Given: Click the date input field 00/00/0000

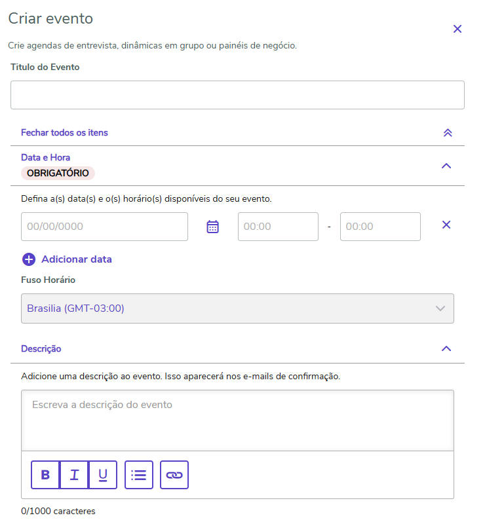Looking at the screenshot, I should 104,227.
